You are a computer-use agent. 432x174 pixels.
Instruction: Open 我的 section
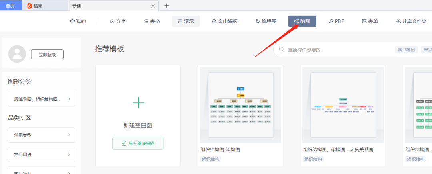pyautogui.click(x=78, y=21)
